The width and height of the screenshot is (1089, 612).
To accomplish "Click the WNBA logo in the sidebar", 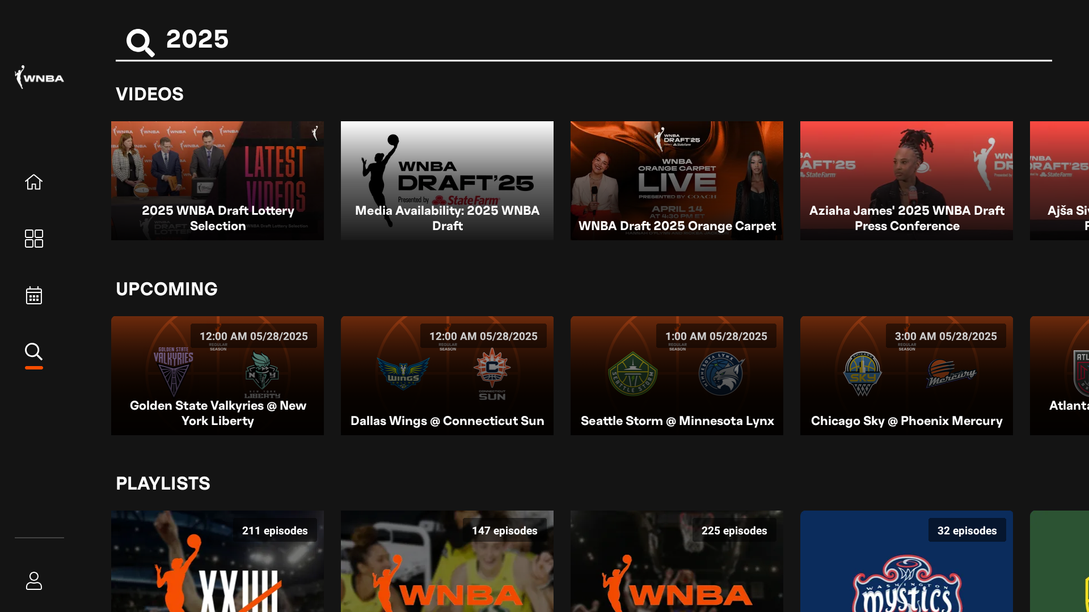I will [x=39, y=78].
